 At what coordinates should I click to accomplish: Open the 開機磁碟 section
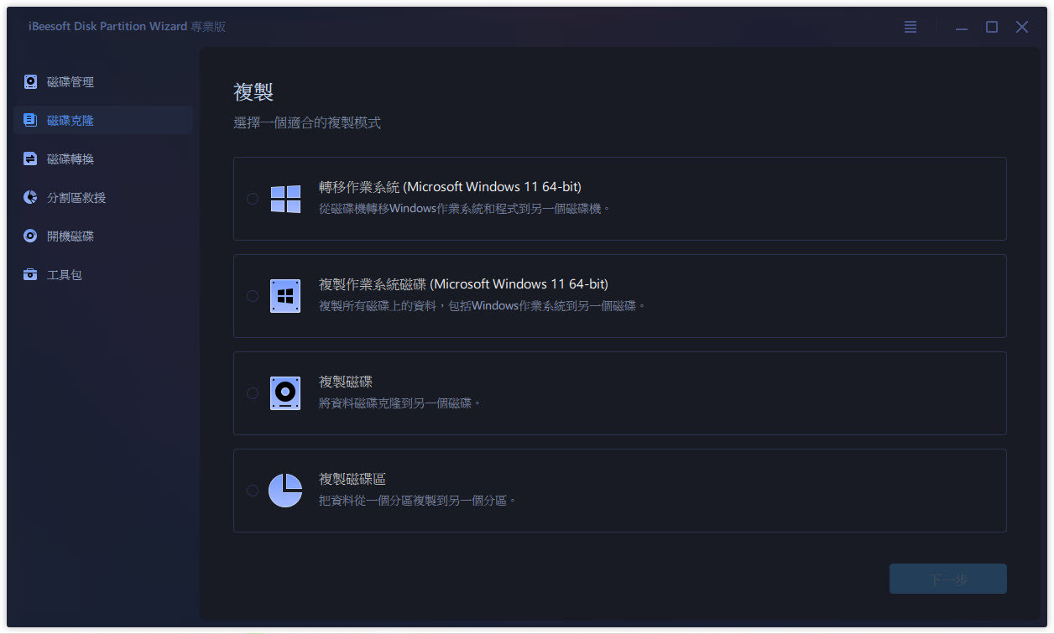pos(103,236)
